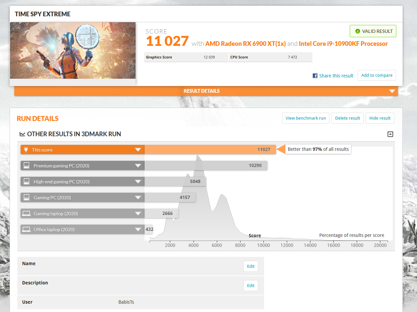This screenshot has width=417, height=312.
Task: Click the laptop icon for Gaming laptop (2020)
Action: [26, 213]
